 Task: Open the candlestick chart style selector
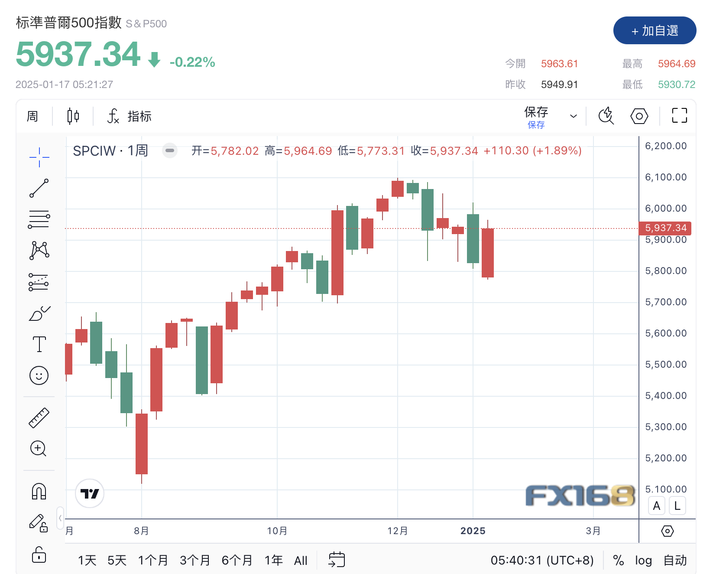(x=73, y=116)
